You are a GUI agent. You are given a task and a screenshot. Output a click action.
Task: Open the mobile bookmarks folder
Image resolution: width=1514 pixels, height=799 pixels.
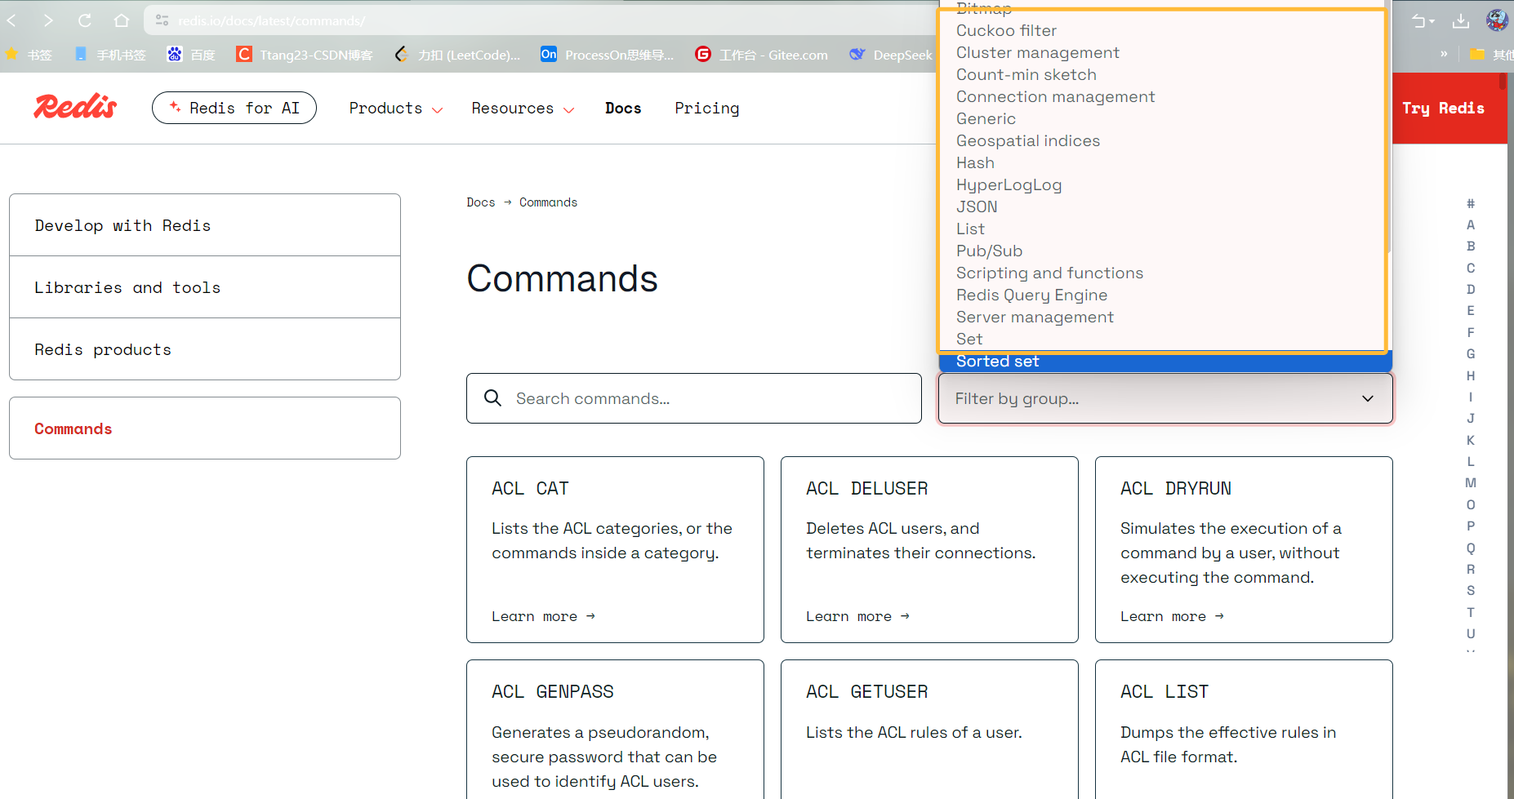[x=109, y=55]
